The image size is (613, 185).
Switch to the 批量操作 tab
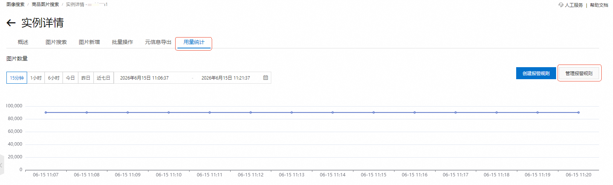coord(122,42)
